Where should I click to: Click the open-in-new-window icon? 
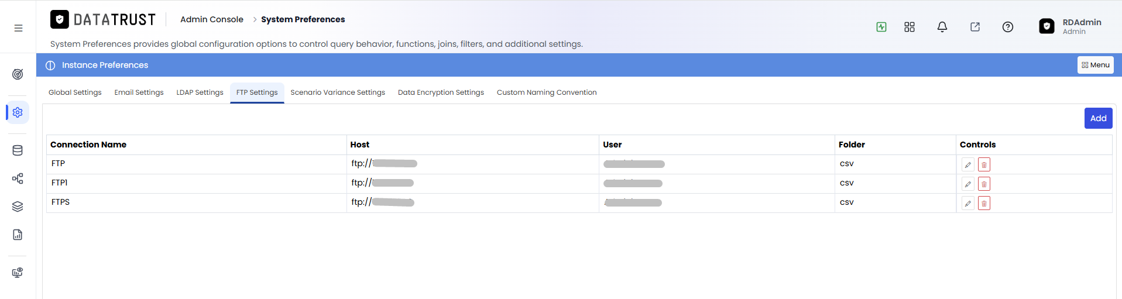pyautogui.click(x=975, y=27)
